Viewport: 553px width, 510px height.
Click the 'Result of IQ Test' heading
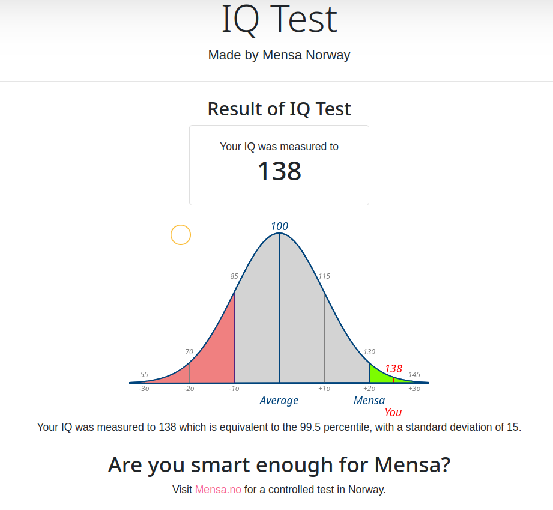coord(279,109)
